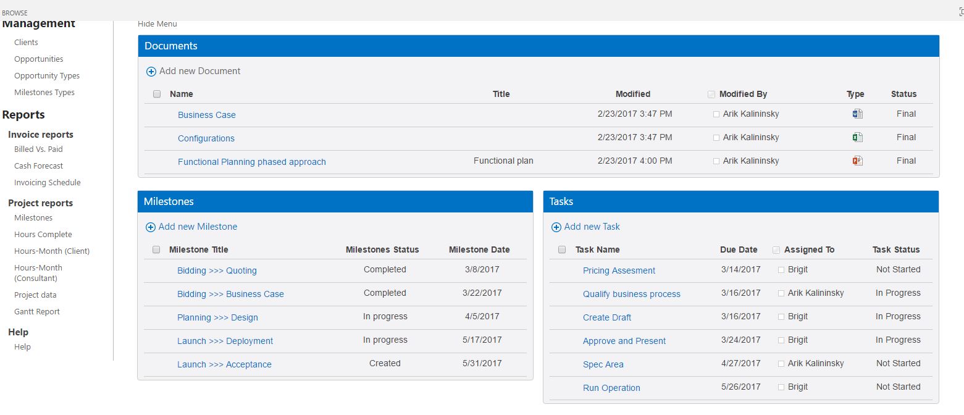
Task: Open Hours-Month (Client) report
Action: pos(52,251)
